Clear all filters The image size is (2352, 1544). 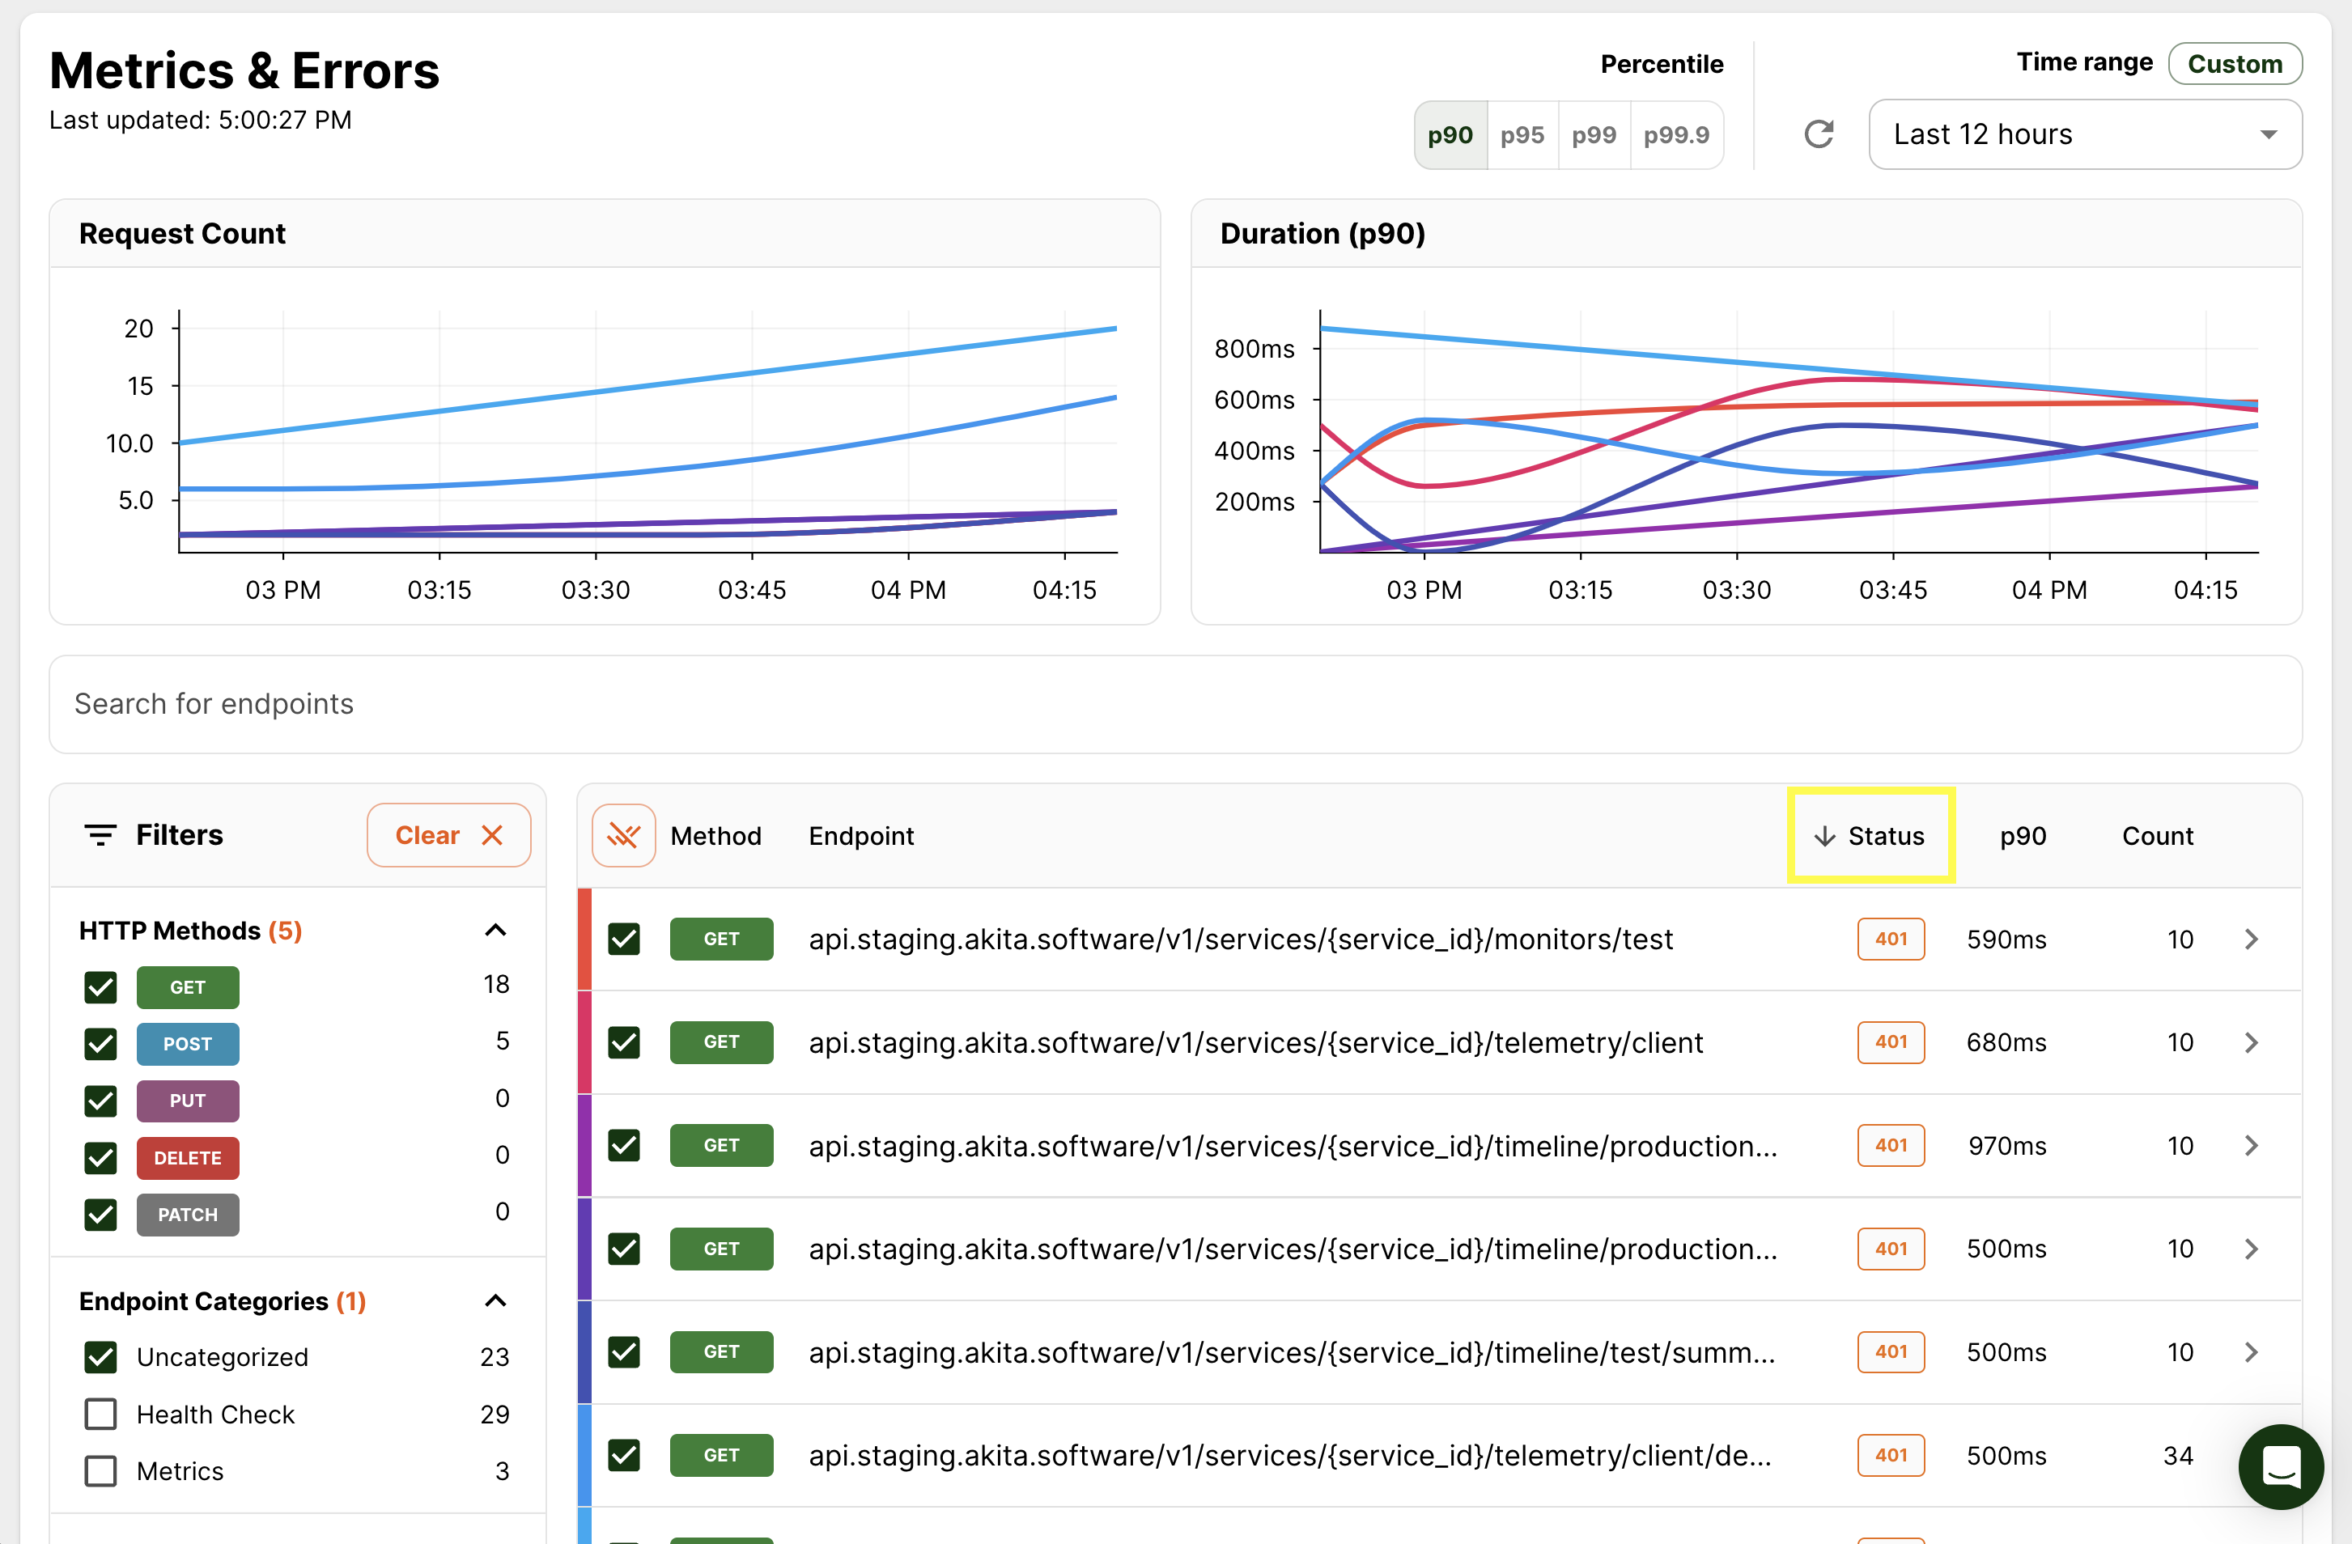pos(448,836)
